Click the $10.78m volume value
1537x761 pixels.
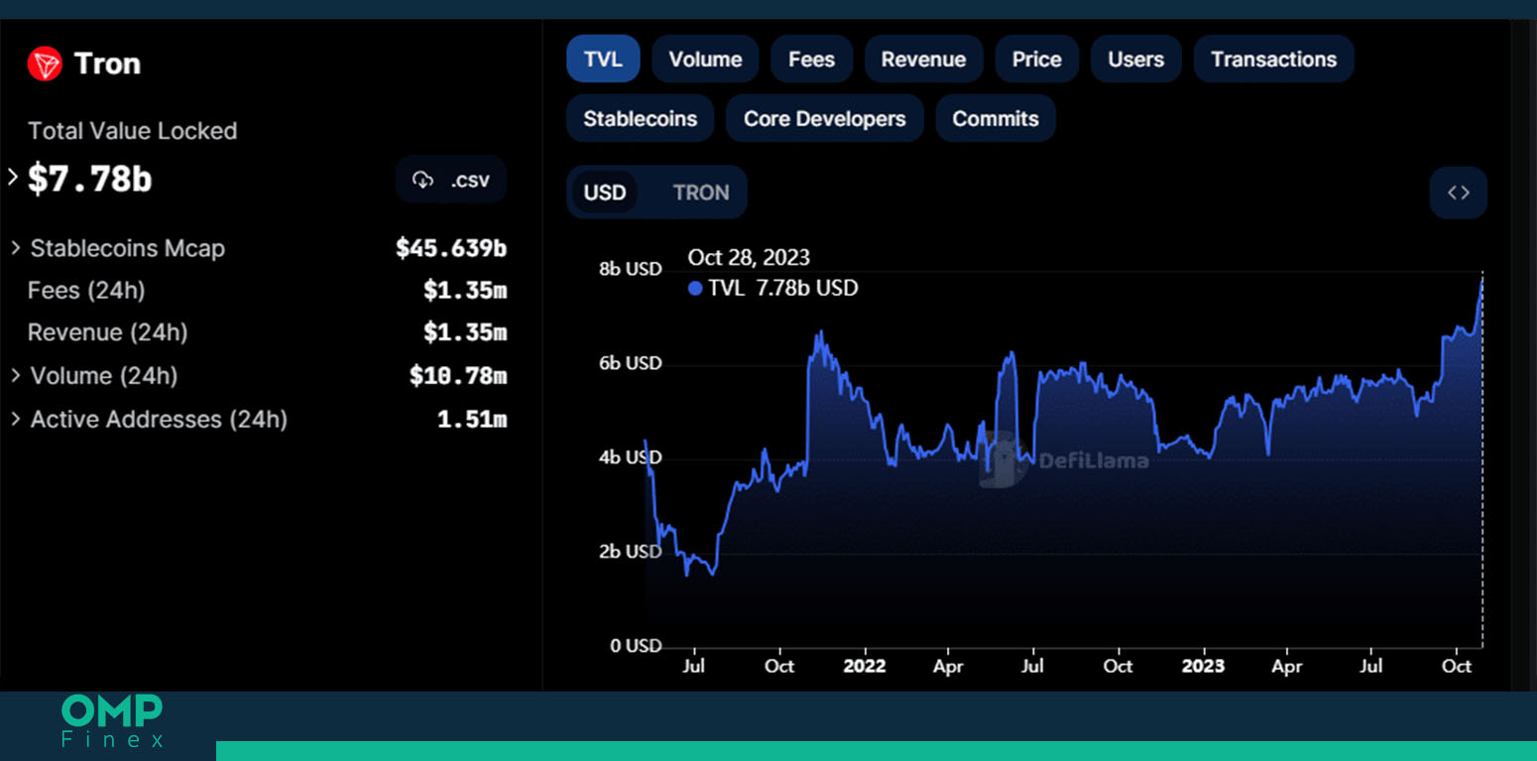(458, 375)
